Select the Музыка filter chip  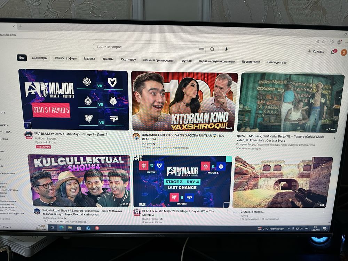pyautogui.click(x=89, y=58)
